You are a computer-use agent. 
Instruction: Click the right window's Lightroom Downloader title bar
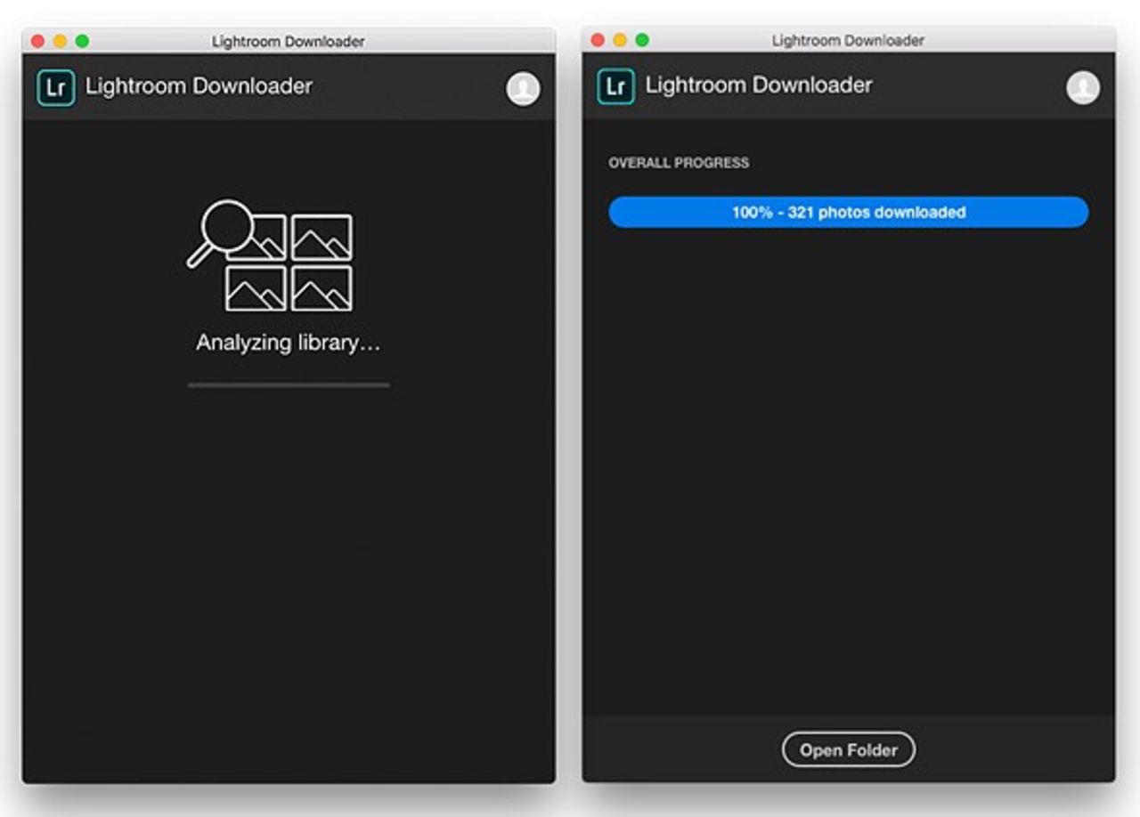pos(846,39)
